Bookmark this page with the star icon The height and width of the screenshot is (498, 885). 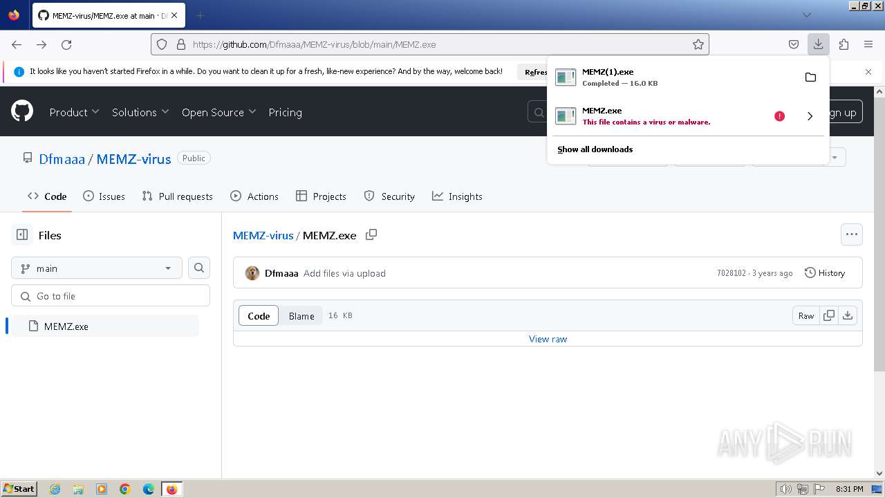[698, 44]
